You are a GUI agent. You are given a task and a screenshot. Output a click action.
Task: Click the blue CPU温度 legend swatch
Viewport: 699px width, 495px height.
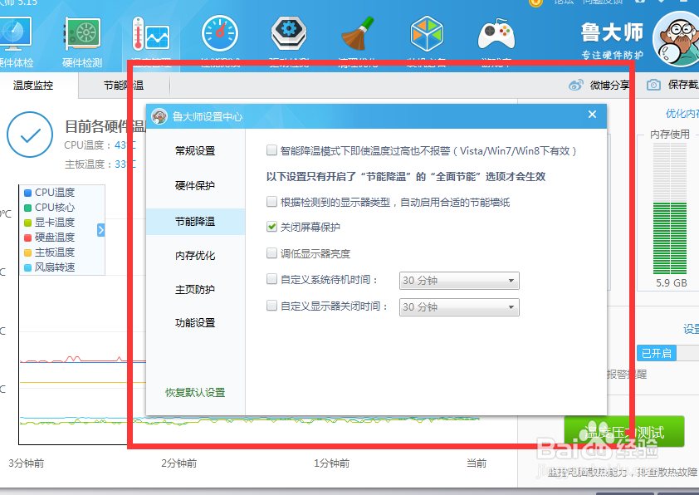[27, 193]
